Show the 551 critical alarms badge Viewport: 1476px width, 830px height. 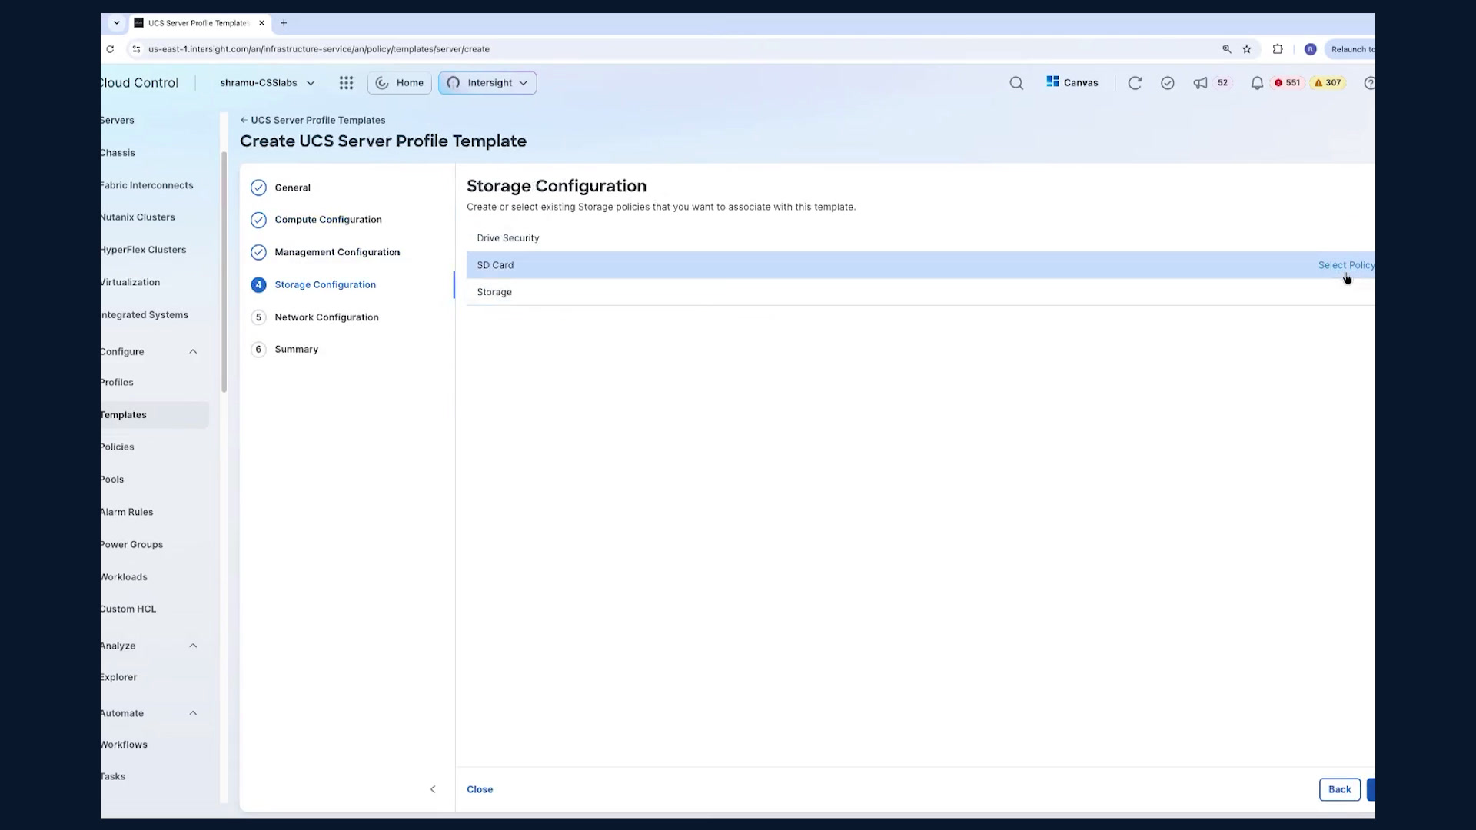coord(1288,83)
